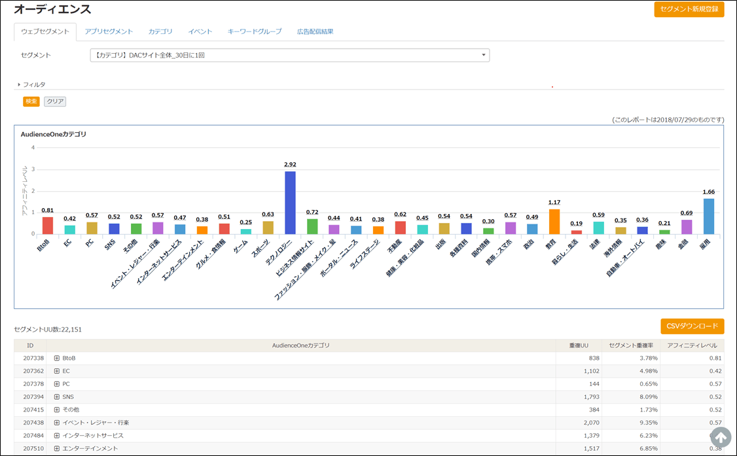This screenshot has height=456, width=737.
Task: Select the 広告配信結果 tab
Action: [x=315, y=31]
